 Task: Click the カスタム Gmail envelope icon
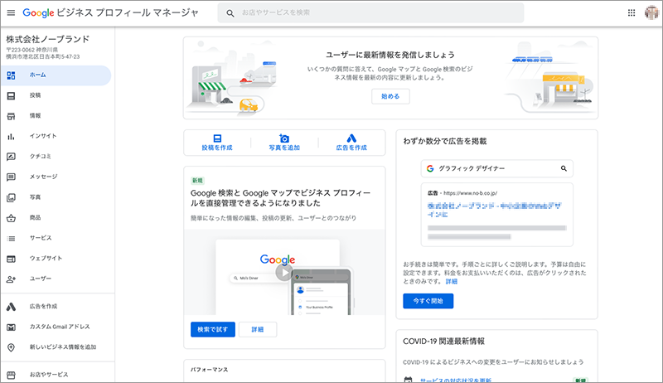click(x=11, y=327)
